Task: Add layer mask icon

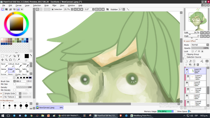Action: tap(207, 61)
